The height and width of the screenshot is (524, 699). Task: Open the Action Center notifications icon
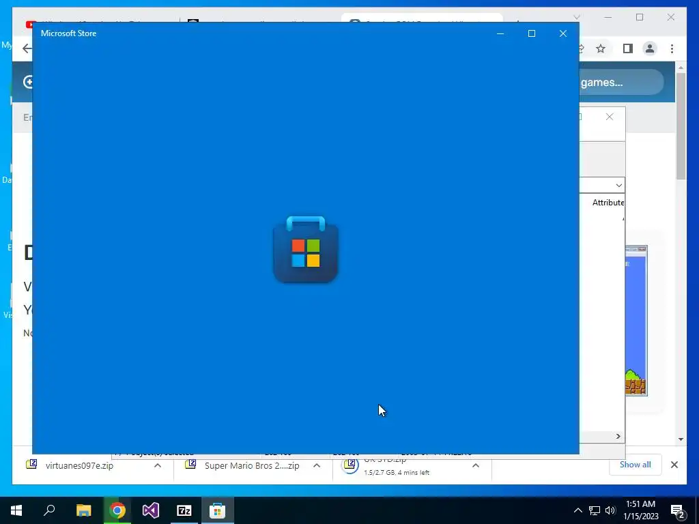[678, 510]
